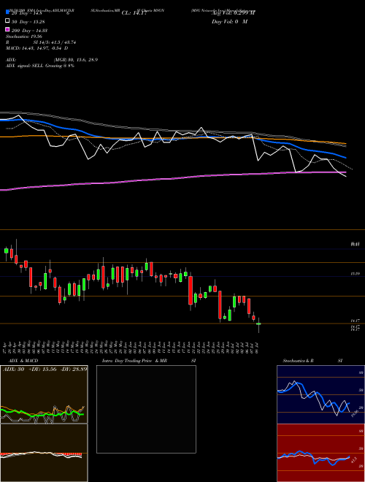Click the 'ADX: 30 +DY: 15.56 -DY: 28.89' header
Screen dimensions: 365x482
pos(45,369)
